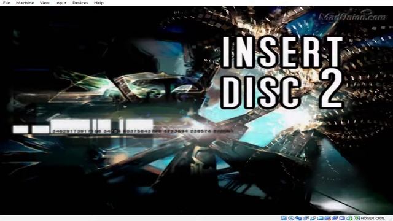The image size is (393, 221).
Task: Click the CPU features status icon
Action: coord(342,219)
